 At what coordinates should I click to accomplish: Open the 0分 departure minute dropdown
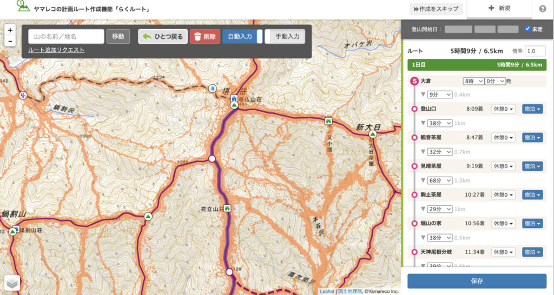click(x=495, y=81)
